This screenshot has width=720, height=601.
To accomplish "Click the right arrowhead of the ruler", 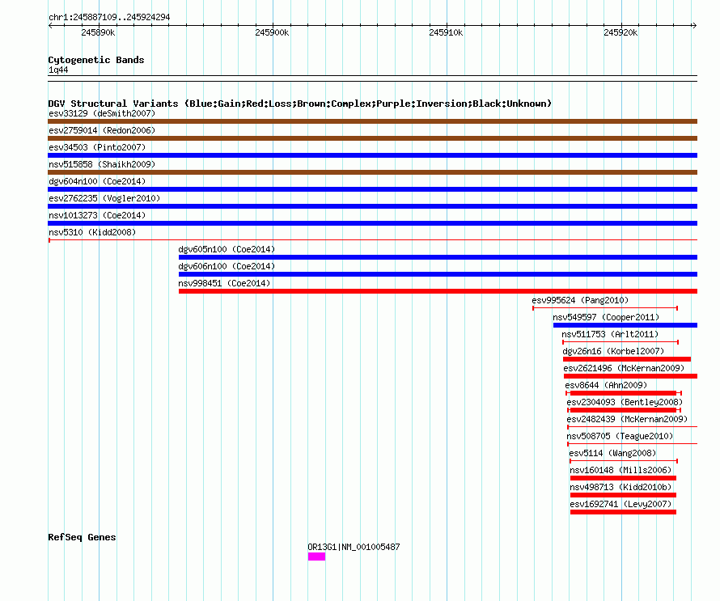I will (x=694, y=25).
